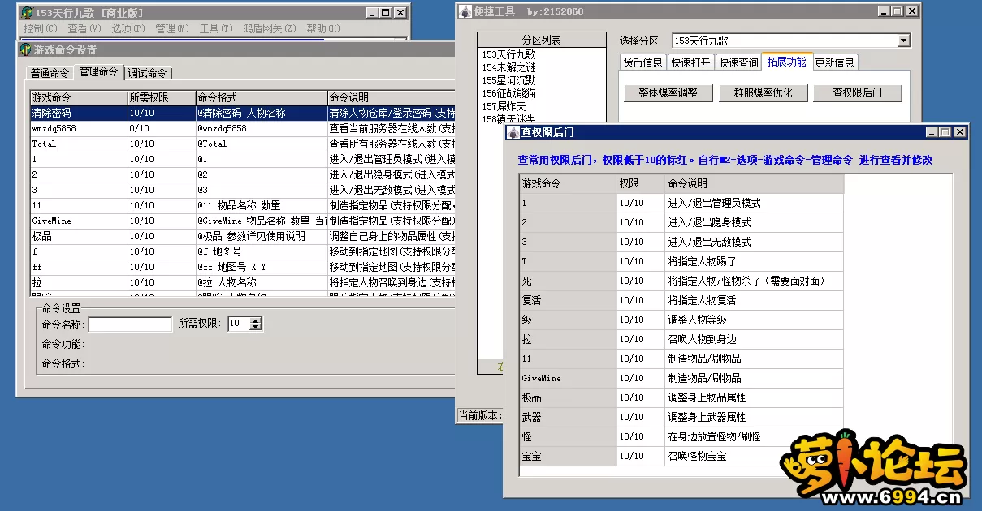Select the T row (将指定人物踢了)

coord(681,261)
